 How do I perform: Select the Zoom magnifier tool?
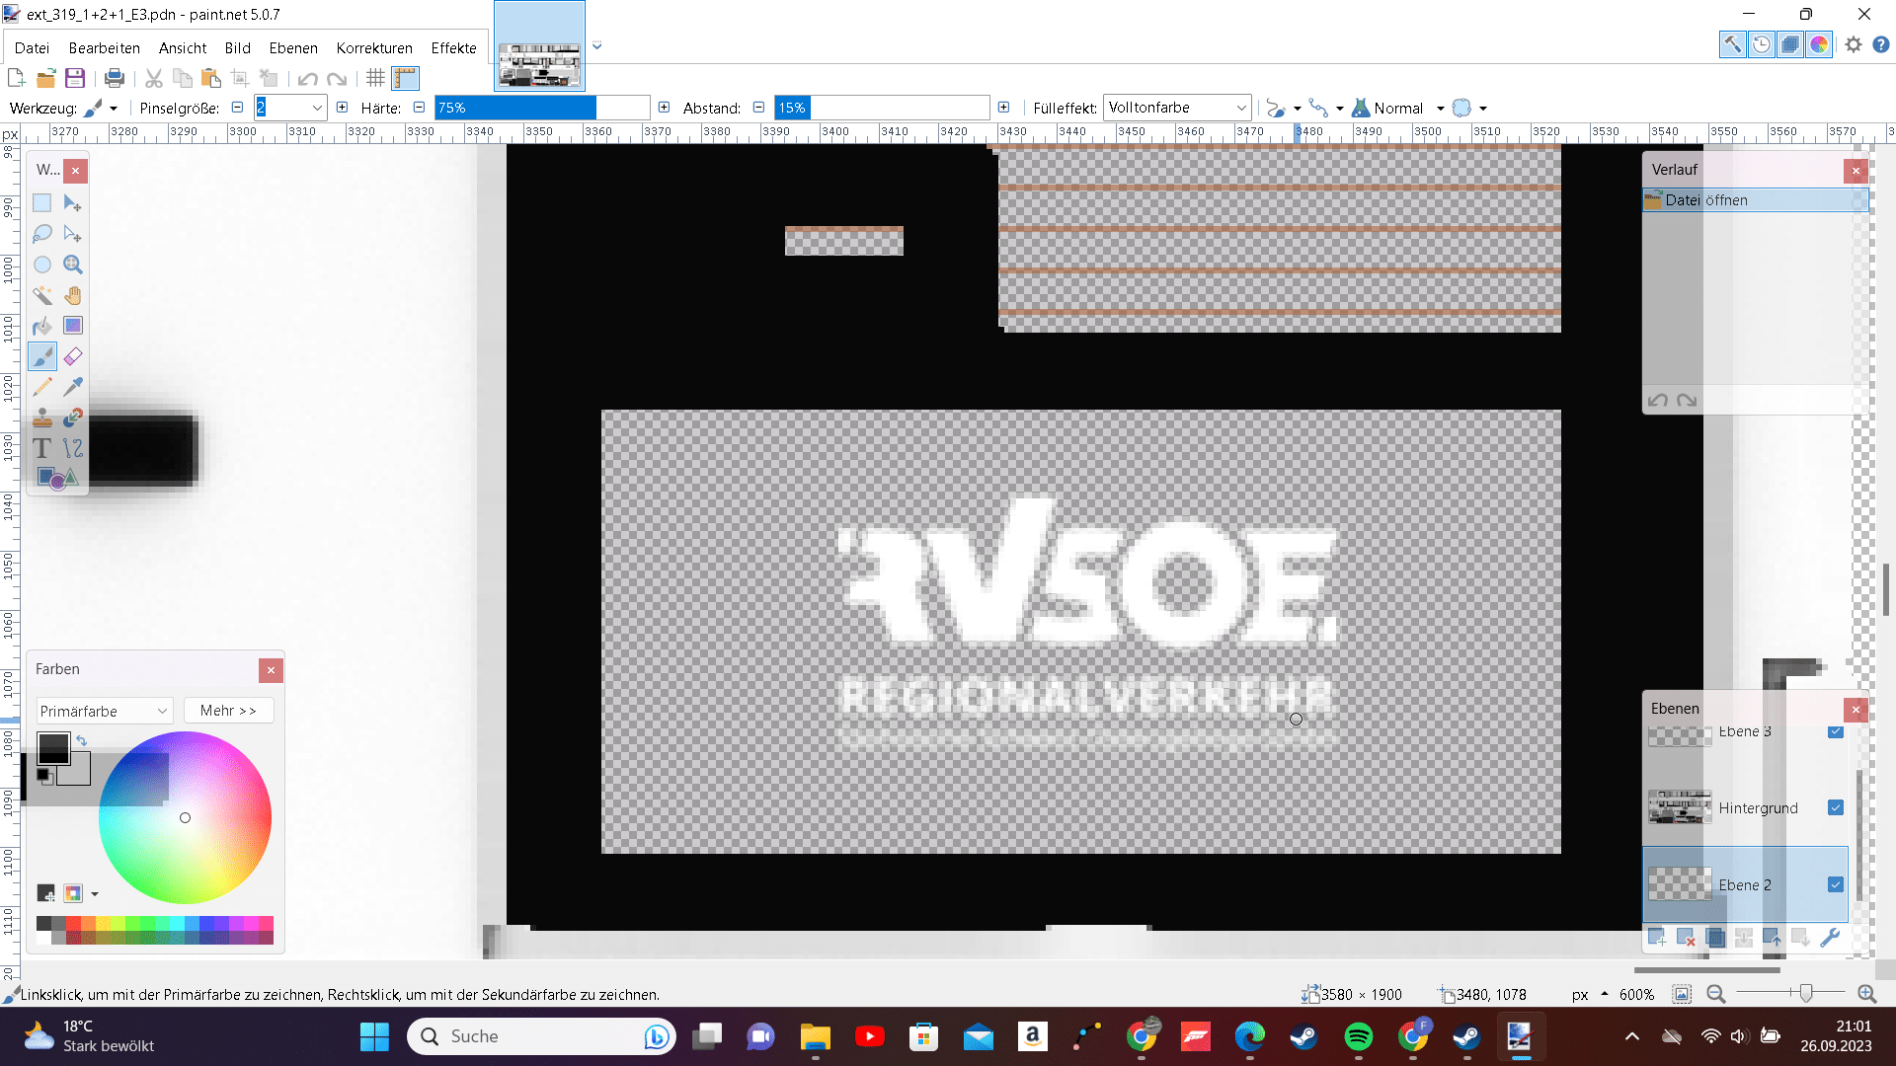pyautogui.click(x=73, y=265)
